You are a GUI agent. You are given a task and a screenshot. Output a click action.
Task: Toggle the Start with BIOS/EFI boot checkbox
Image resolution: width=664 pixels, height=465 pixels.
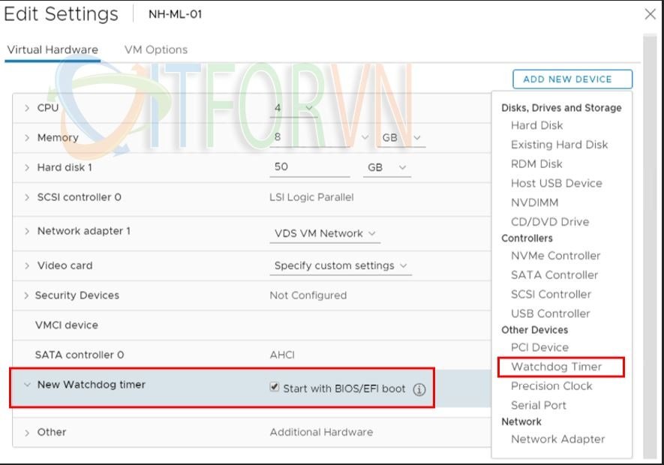pyautogui.click(x=275, y=388)
